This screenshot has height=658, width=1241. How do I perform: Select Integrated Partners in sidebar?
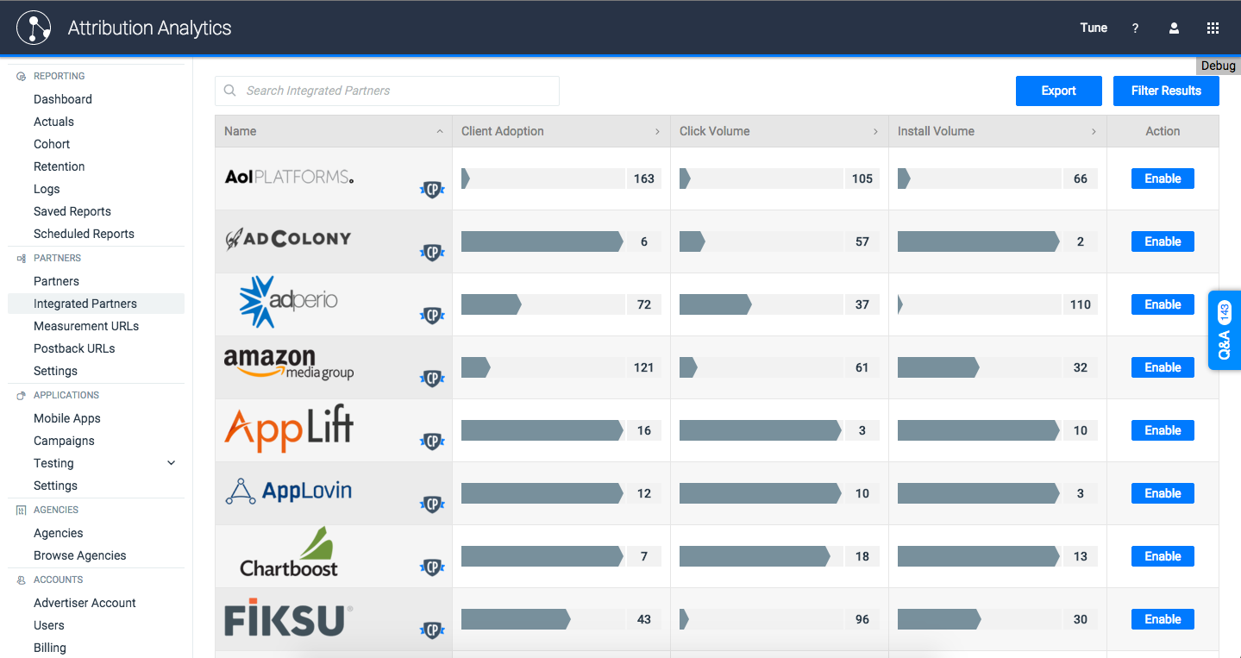click(96, 304)
